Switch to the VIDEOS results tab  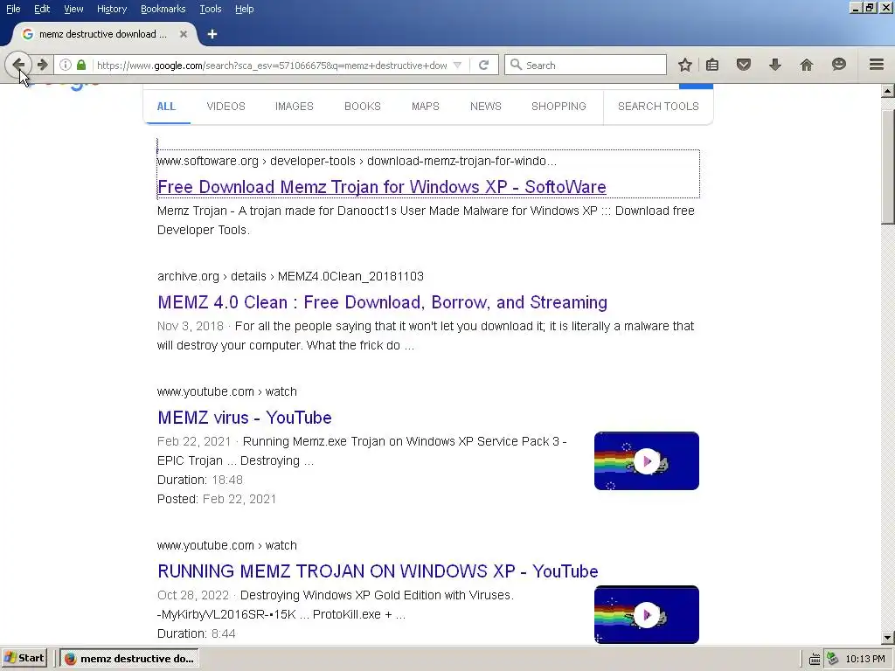(226, 106)
